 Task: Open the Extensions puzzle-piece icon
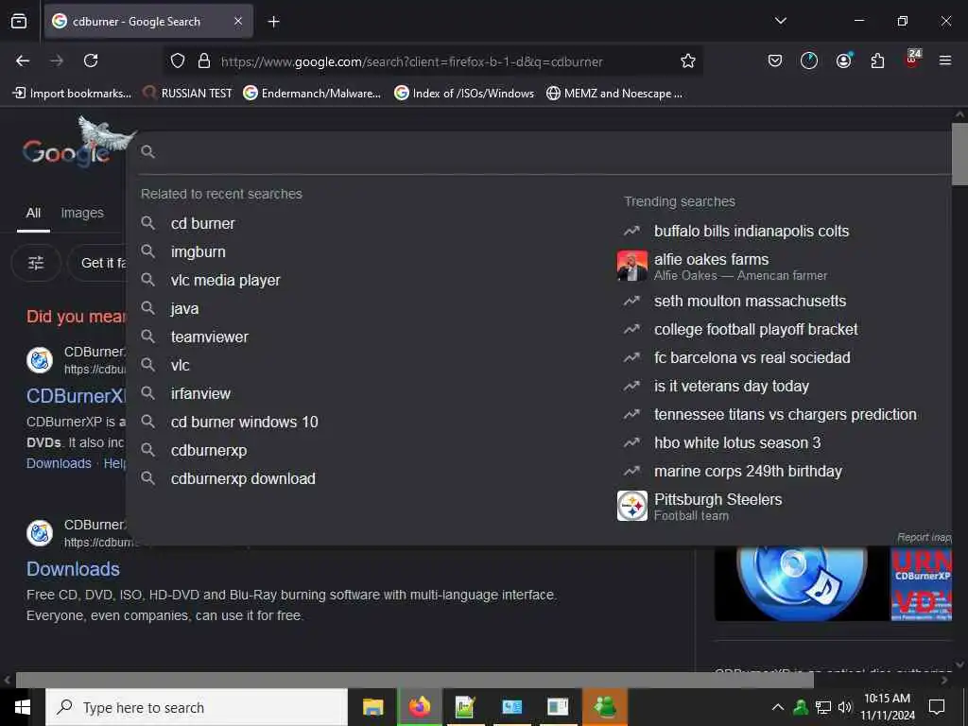coord(877,60)
